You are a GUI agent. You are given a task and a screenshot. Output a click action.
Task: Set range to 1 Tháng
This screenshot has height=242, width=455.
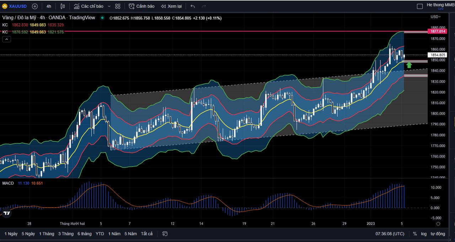click(x=47, y=234)
